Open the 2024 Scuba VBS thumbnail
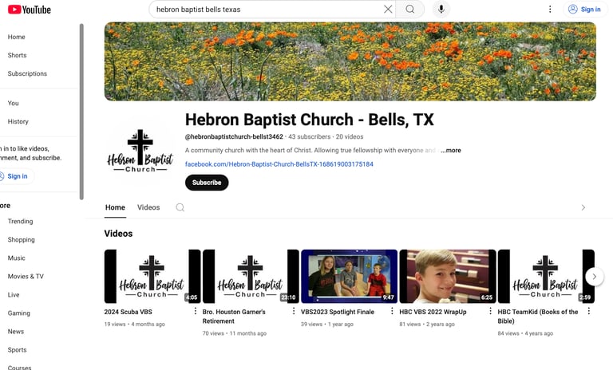The width and height of the screenshot is (613, 370). coord(152,276)
